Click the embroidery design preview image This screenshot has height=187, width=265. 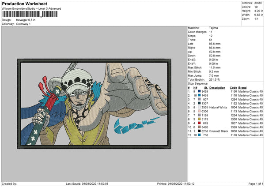pos(94,104)
